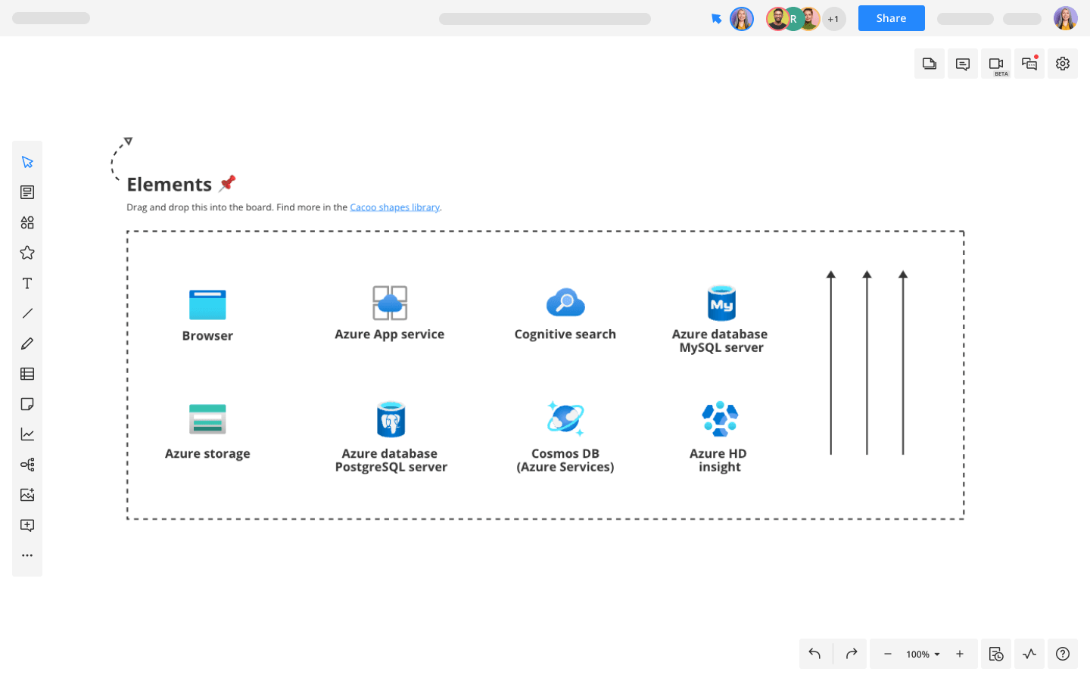The width and height of the screenshot is (1090, 681).
Task: Open the help question mark
Action: coord(1063,654)
